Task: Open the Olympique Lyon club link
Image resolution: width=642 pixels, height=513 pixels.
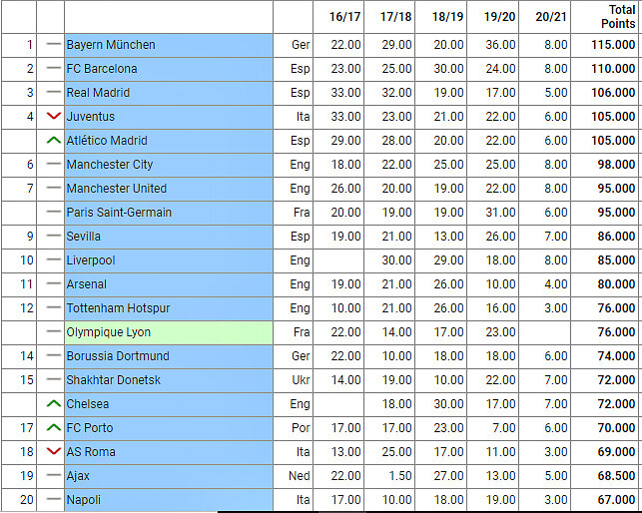Action: (109, 332)
